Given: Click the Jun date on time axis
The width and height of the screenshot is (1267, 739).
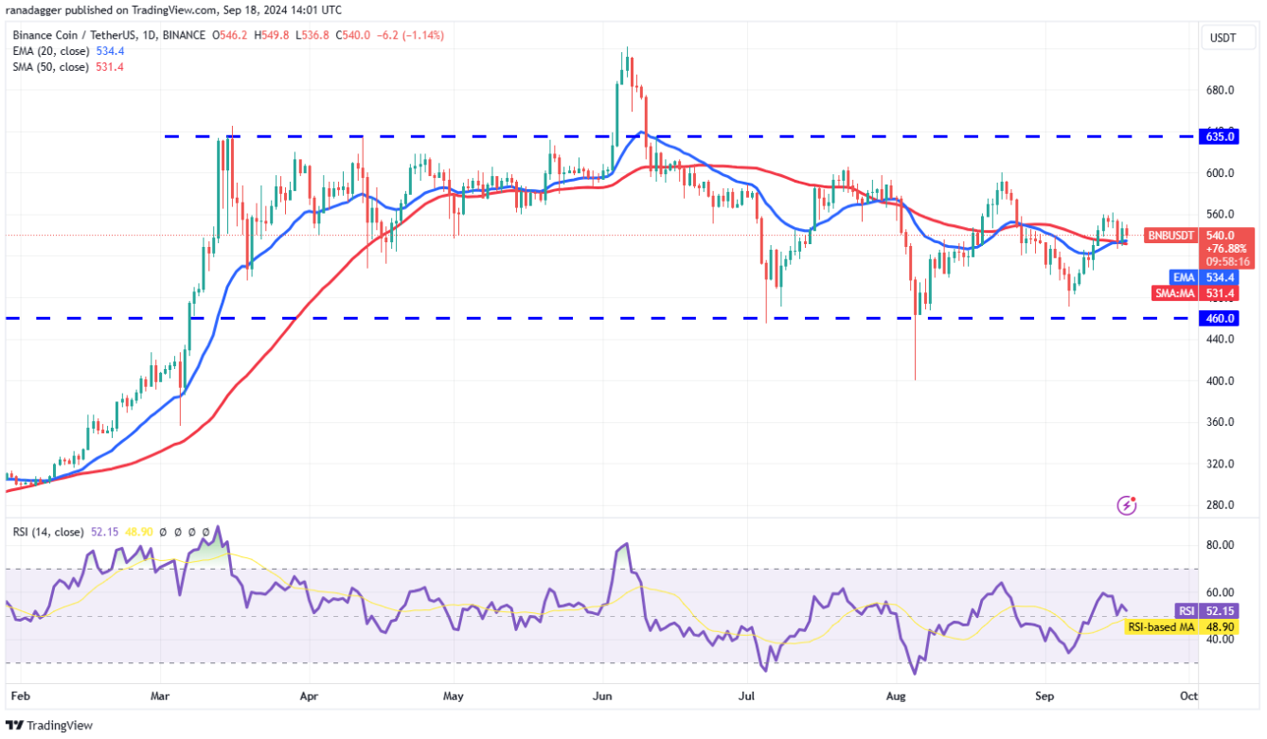Looking at the screenshot, I should pos(600,695).
